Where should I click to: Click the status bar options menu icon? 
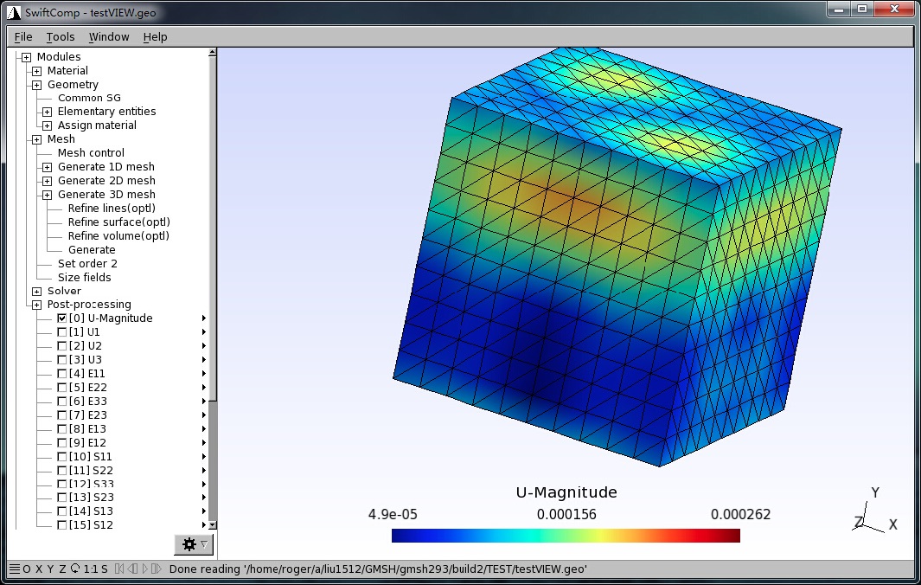pyautogui.click(x=14, y=569)
